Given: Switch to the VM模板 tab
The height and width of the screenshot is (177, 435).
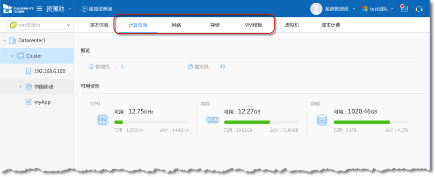Looking at the screenshot, I should click(x=254, y=25).
